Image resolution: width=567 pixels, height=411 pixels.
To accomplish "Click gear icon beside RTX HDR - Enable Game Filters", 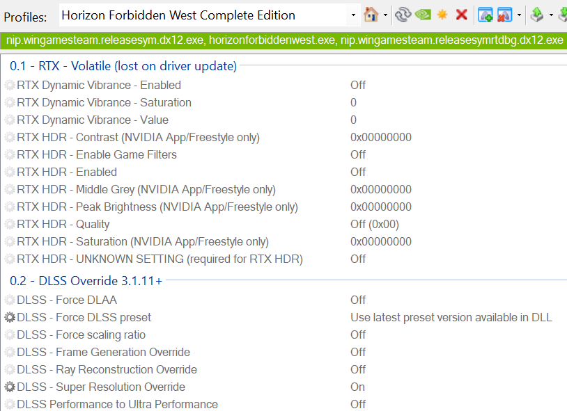I will pyautogui.click(x=10, y=154).
